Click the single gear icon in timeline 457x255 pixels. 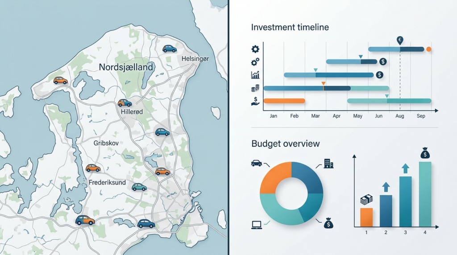255,49
